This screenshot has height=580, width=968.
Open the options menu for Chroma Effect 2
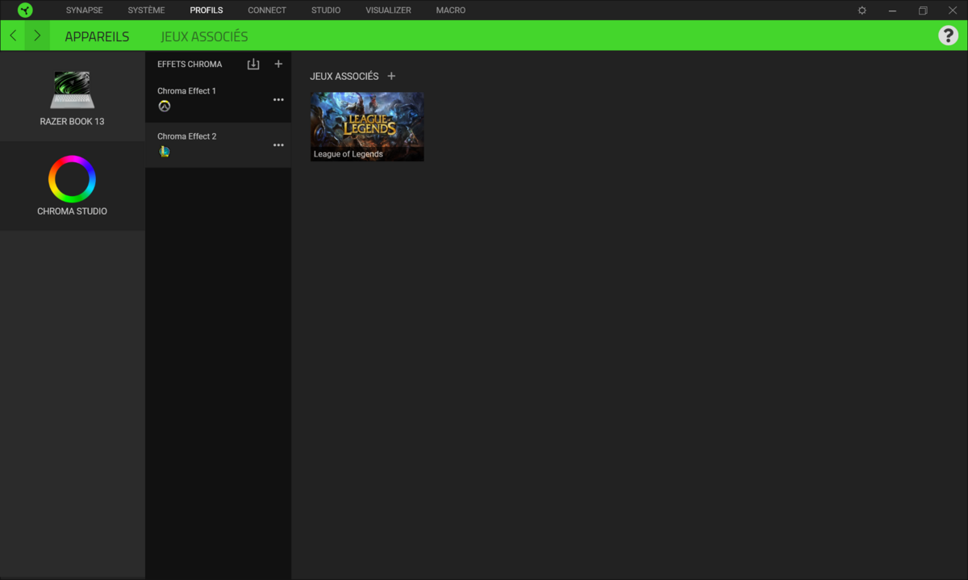[x=278, y=145]
